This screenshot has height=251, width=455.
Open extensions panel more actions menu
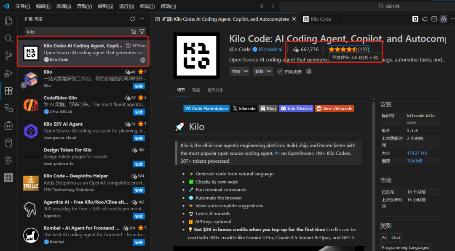pos(142,19)
